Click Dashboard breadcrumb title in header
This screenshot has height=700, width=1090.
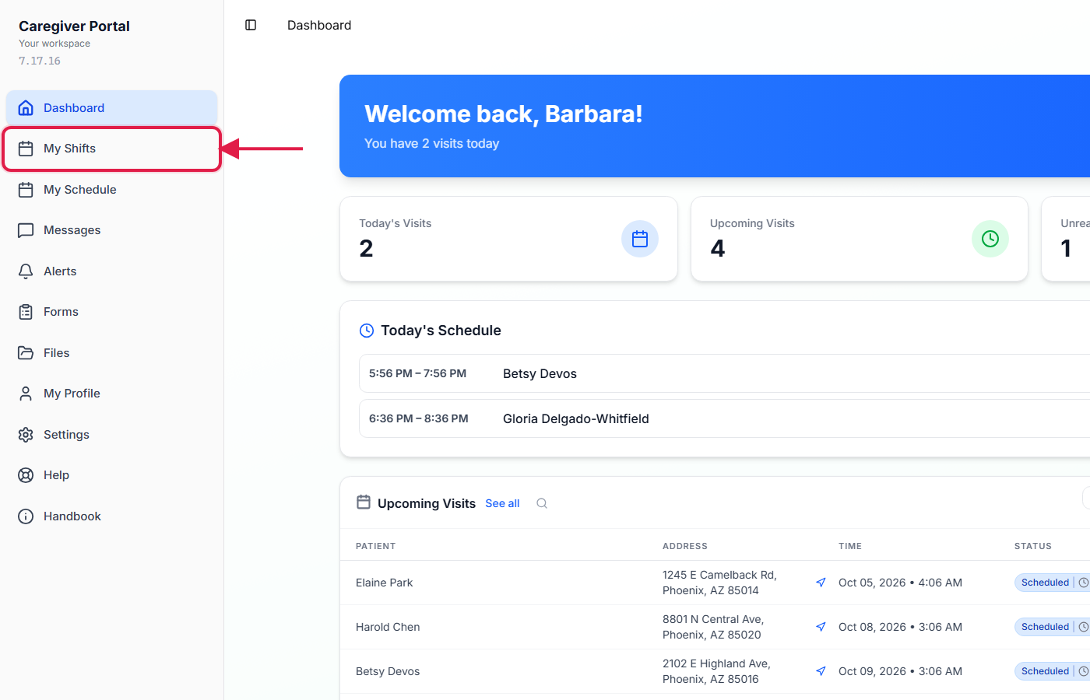(x=319, y=25)
